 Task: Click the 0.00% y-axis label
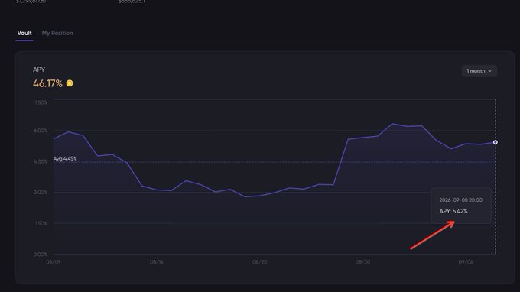(x=41, y=255)
